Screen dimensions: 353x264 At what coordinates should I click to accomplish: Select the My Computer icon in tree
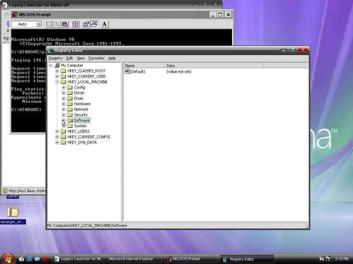(x=57, y=65)
